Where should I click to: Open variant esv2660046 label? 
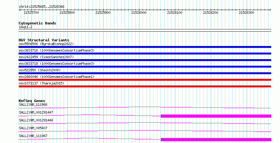57,77
